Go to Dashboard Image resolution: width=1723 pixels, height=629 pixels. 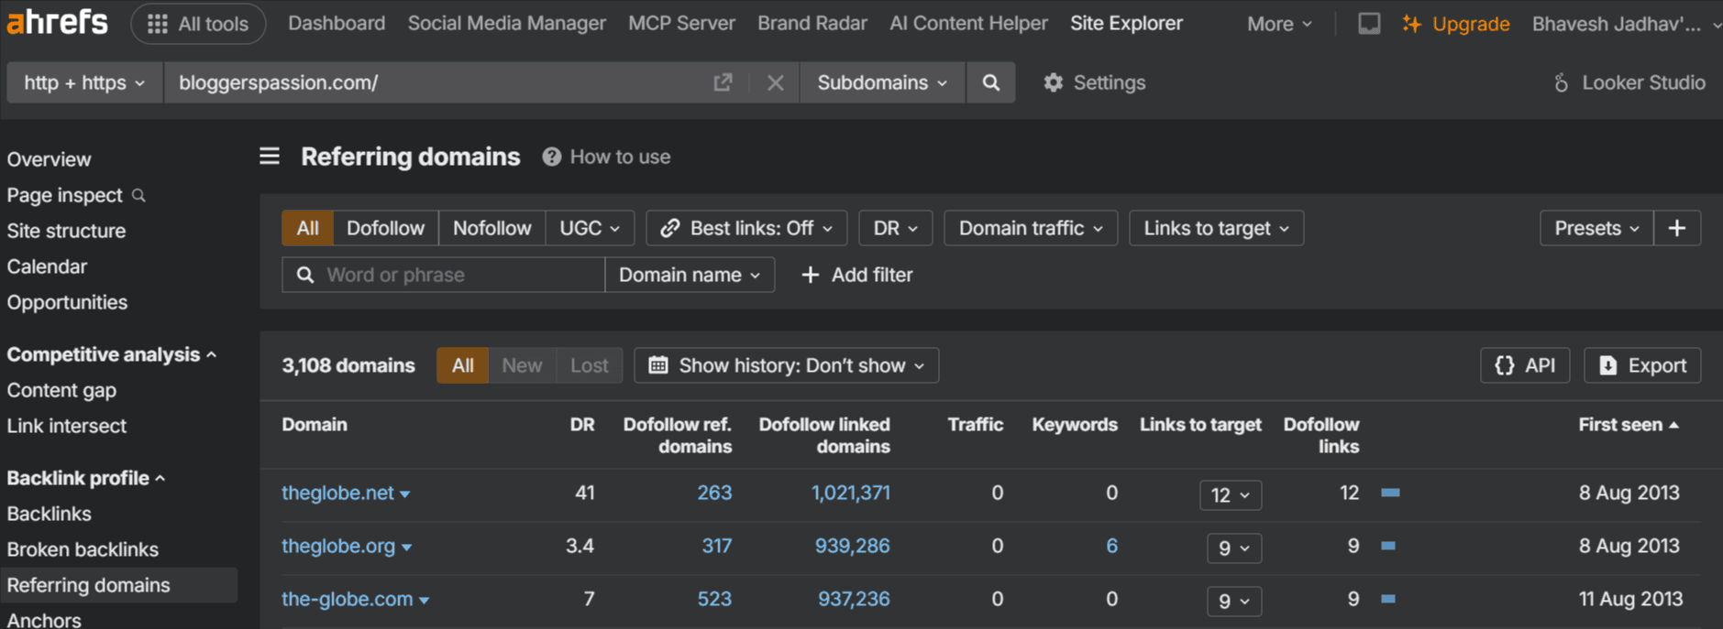[x=337, y=24]
